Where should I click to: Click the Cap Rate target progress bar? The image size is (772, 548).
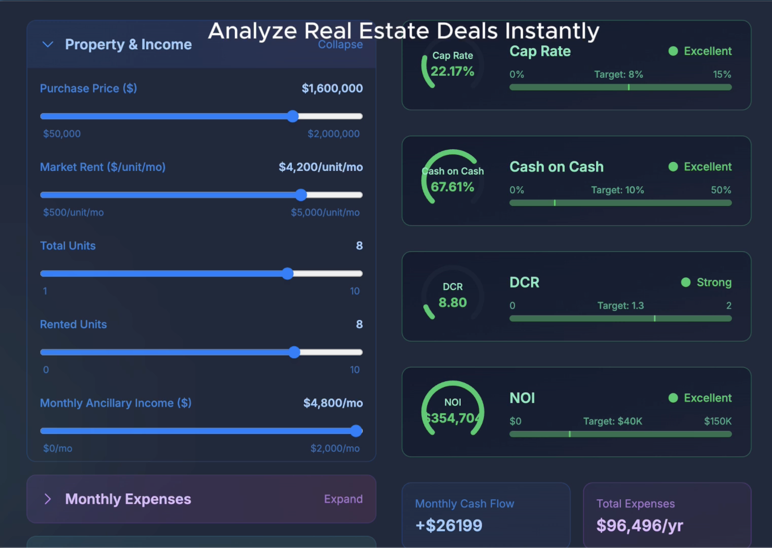(x=620, y=88)
